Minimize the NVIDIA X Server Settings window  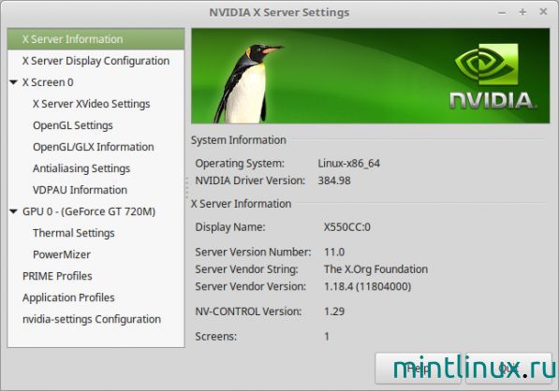click(502, 12)
